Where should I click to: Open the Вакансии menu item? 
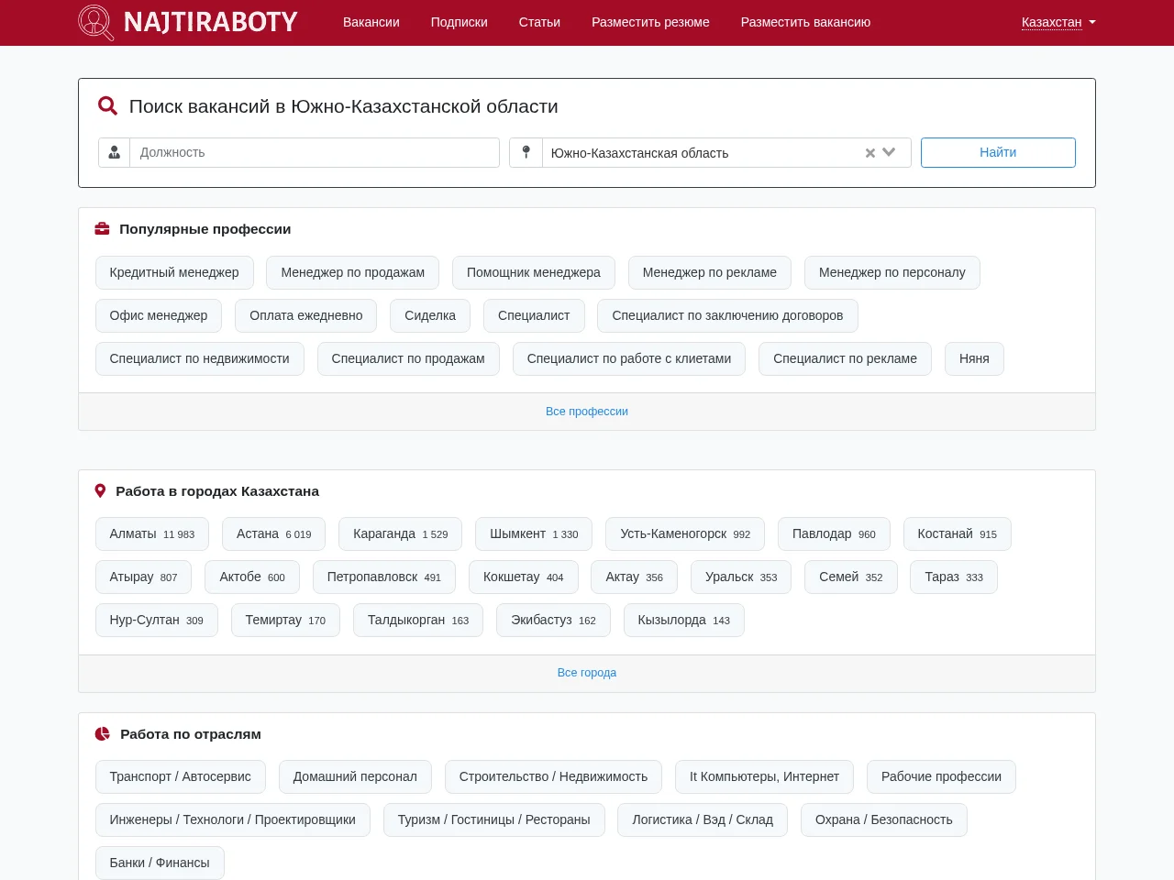[371, 22]
